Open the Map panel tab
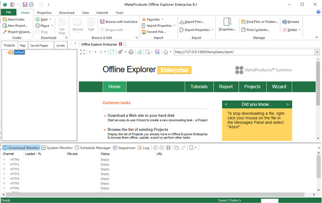The width and height of the screenshot is (322, 203). point(23,46)
